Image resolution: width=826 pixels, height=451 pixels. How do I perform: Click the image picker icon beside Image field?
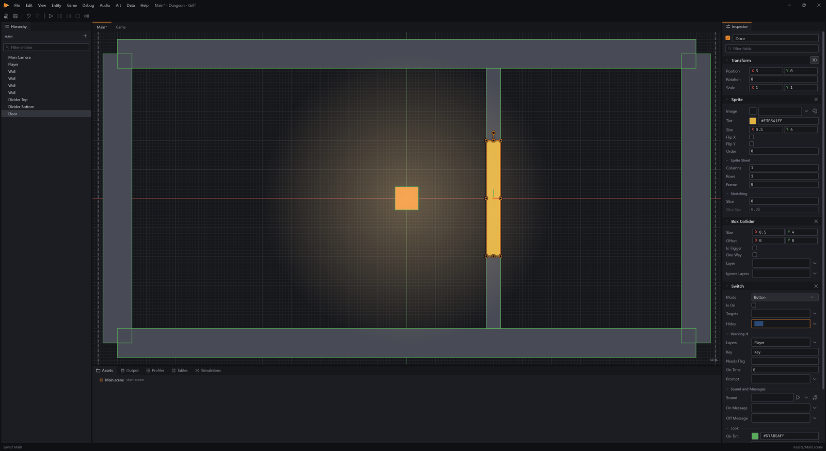click(x=815, y=111)
